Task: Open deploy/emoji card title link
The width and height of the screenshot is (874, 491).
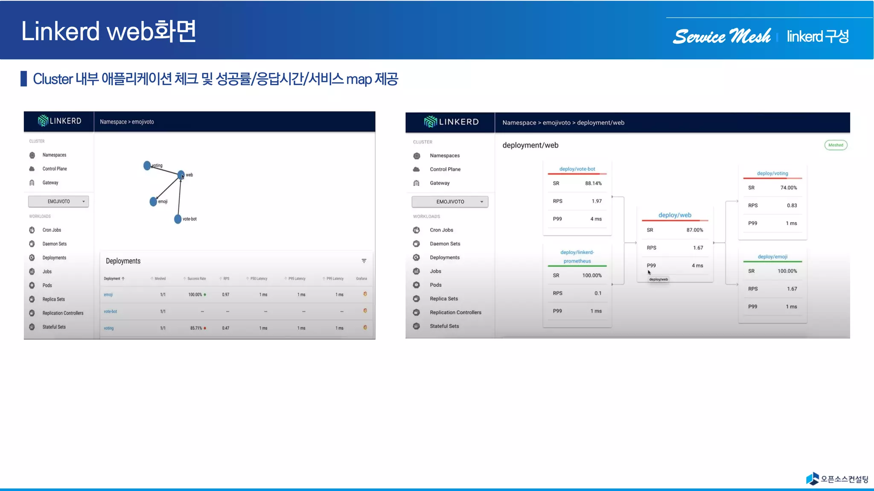Action: 772,257
